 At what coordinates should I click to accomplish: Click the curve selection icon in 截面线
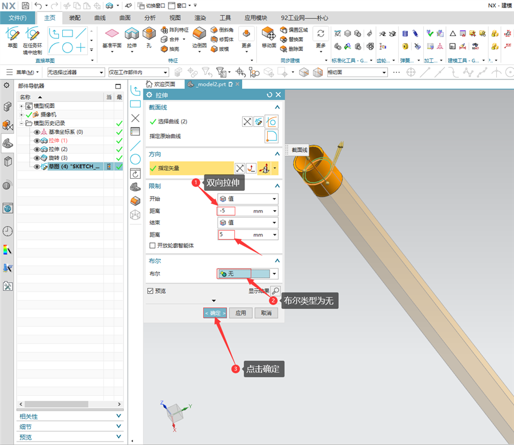pos(271,122)
